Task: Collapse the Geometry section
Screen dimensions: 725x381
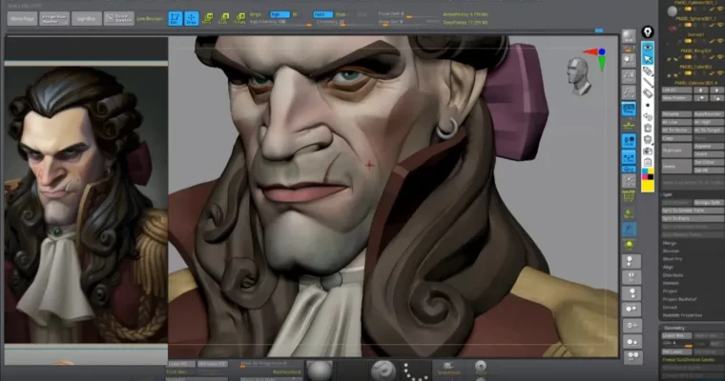Action: click(x=674, y=328)
